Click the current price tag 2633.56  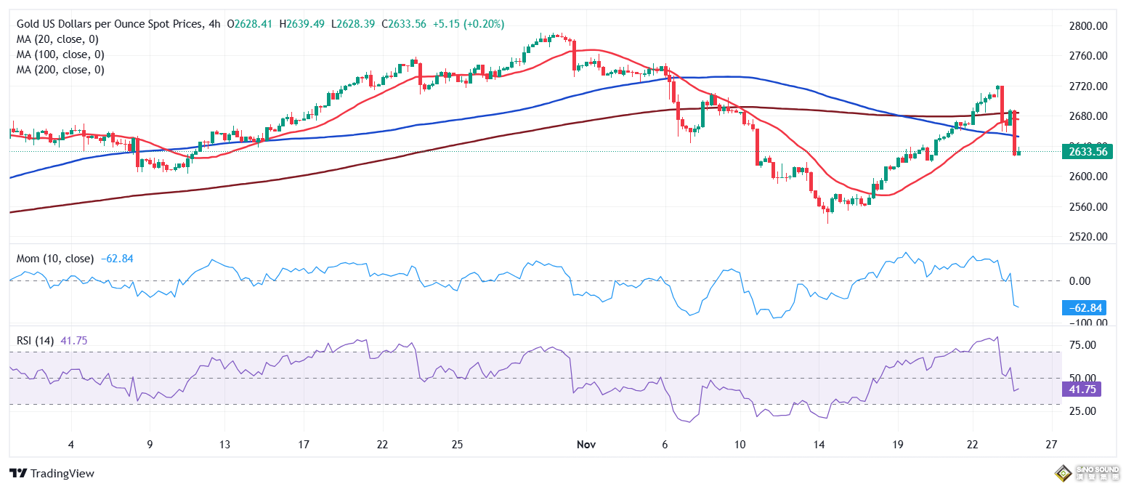click(1088, 152)
